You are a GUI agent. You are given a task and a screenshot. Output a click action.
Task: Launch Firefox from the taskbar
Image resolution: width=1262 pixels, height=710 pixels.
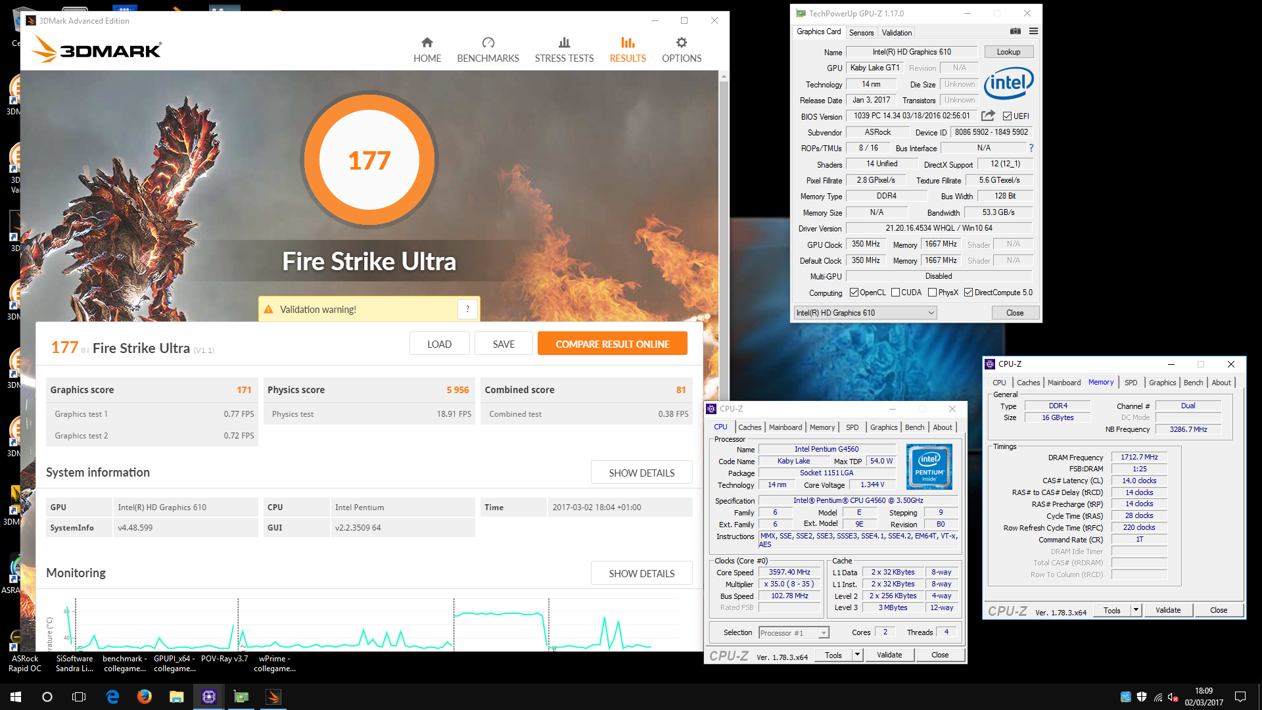coord(145,697)
